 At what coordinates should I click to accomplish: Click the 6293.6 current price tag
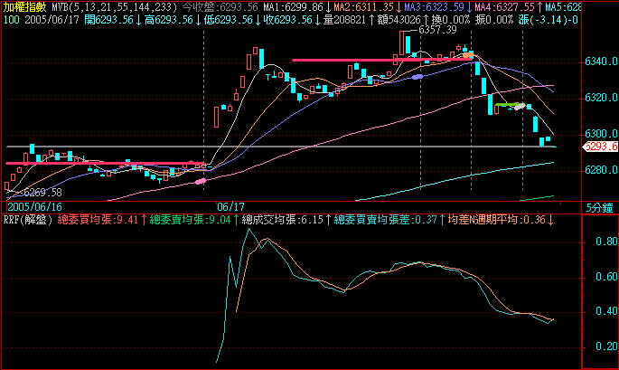(600, 147)
